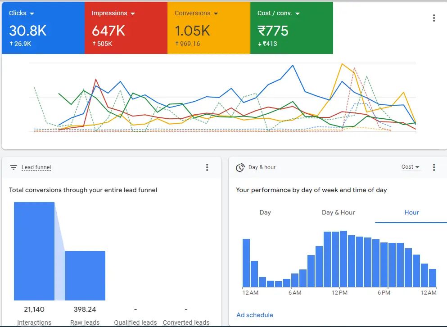Open the Cost dropdown in the Day & hour panel

coord(410,166)
